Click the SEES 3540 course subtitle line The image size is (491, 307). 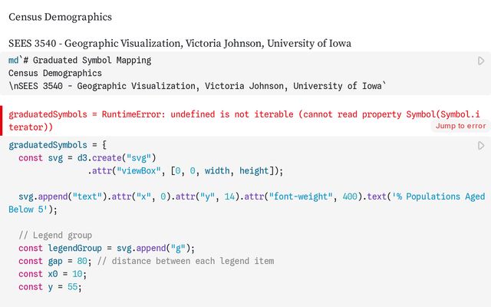point(180,43)
